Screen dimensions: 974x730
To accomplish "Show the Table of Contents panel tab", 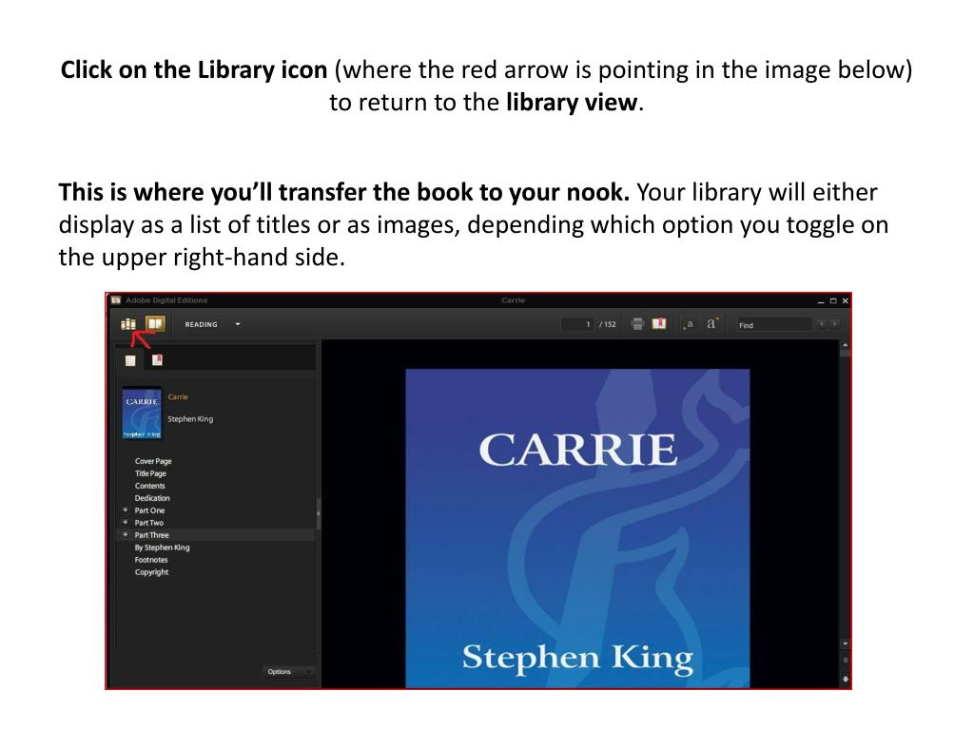I will (130, 360).
